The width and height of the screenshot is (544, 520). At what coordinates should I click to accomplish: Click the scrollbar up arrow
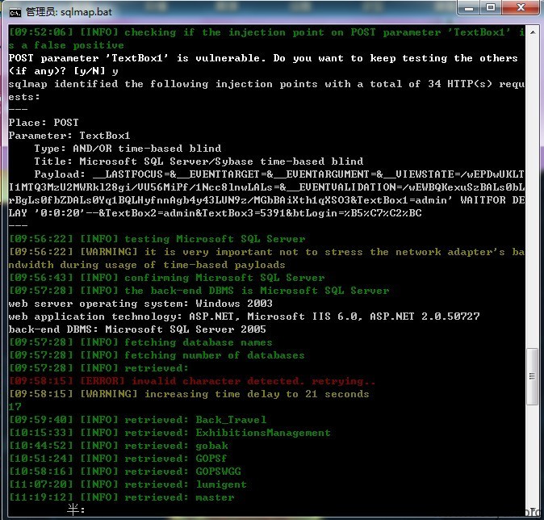tap(532, 32)
